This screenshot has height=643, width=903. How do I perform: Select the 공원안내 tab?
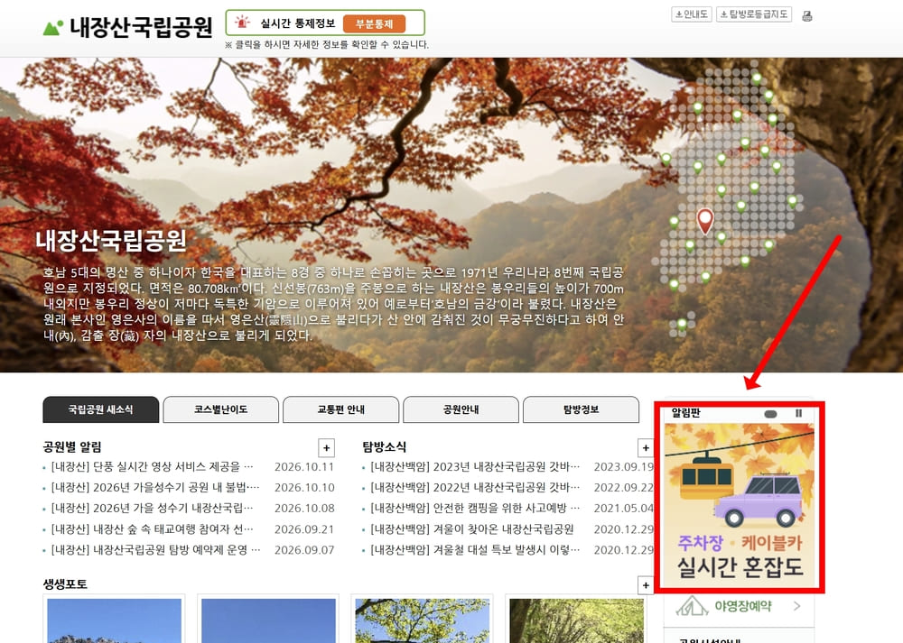click(461, 409)
